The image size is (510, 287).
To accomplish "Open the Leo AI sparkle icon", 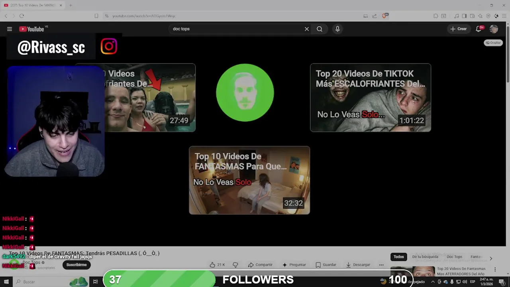I will coord(480,16).
